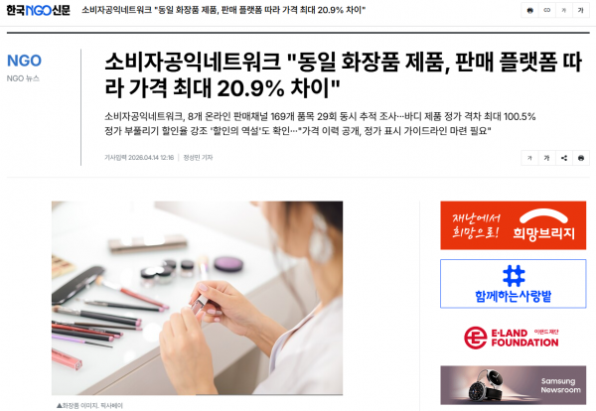Print the article using the lower printer icon
The width and height of the screenshot is (596, 411).
581,158
